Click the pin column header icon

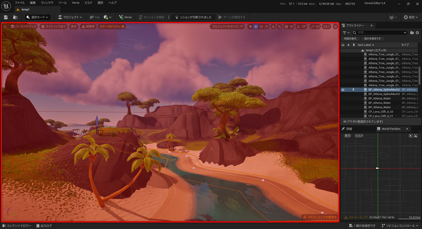(354, 45)
